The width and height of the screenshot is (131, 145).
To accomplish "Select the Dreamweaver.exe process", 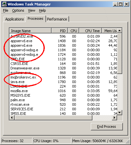I will [x=63, y=68].
